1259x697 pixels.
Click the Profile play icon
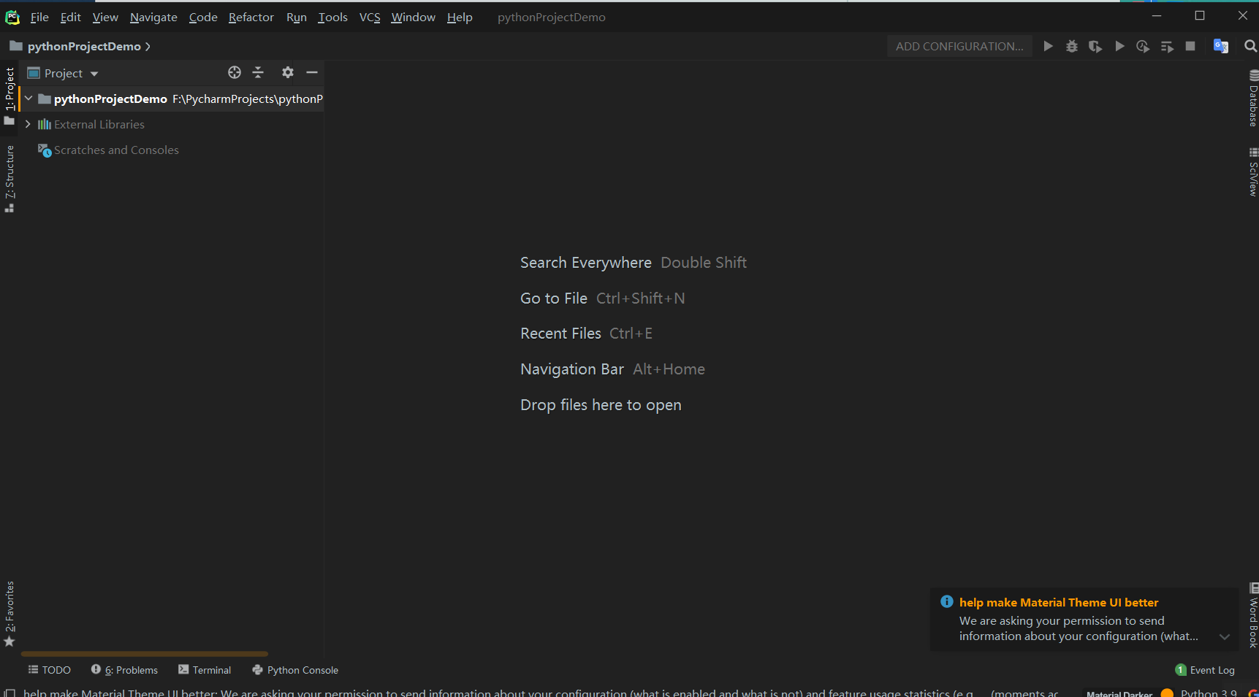coord(1119,46)
